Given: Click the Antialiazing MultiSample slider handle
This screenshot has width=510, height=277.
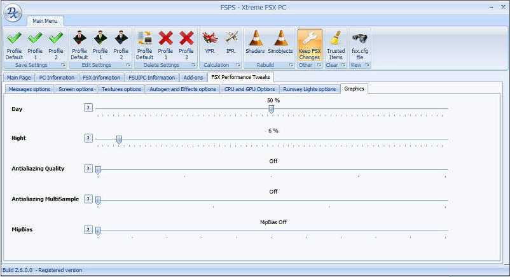Looking at the screenshot, I should pyautogui.click(x=98, y=201).
